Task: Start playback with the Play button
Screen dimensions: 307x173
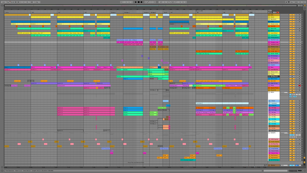Action: pyautogui.click(x=136, y=2)
